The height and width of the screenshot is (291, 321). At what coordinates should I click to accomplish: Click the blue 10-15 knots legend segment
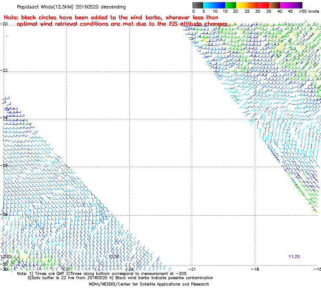(220, 5)
